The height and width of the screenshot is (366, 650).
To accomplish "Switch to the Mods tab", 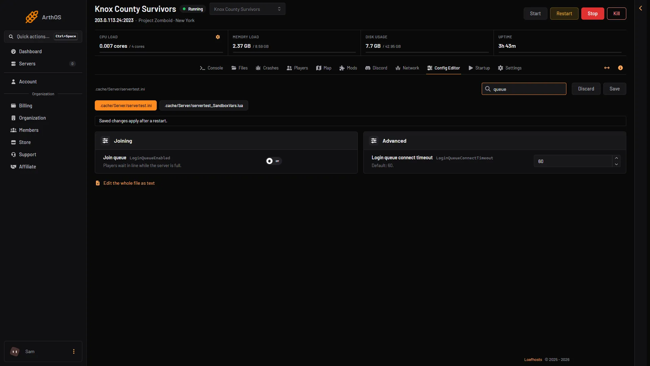I will pos(348,68).
